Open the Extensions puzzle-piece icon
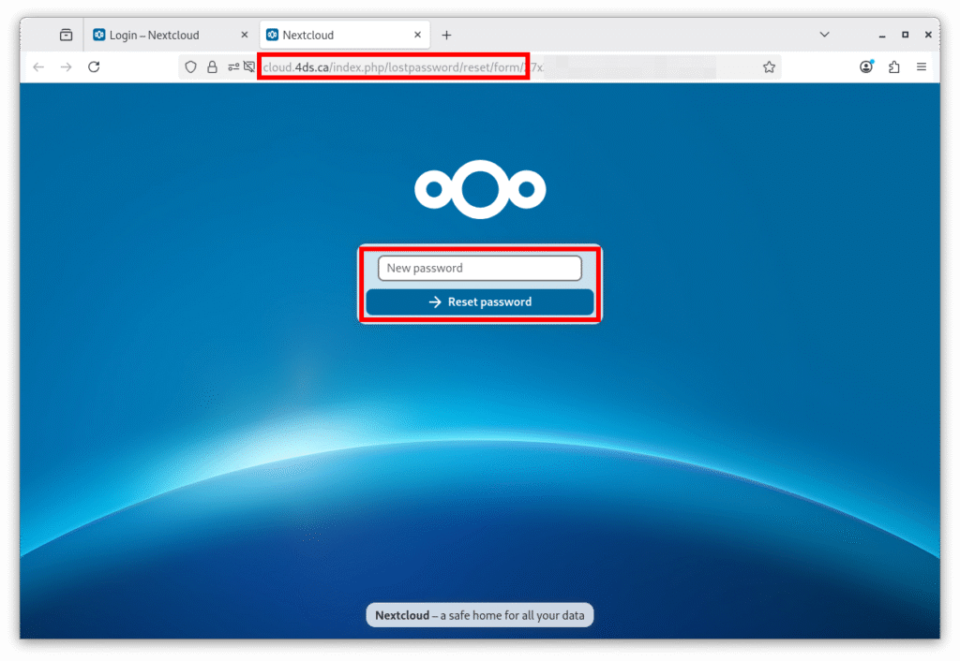Screen dimensions: 960x661 (893, 66)
